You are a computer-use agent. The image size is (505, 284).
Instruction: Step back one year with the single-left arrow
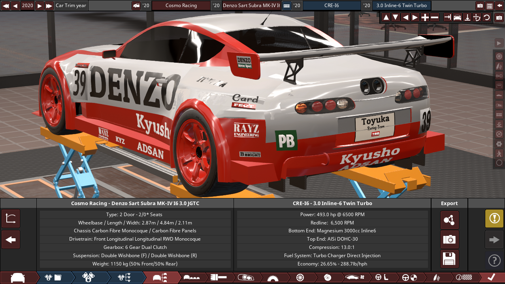coord(15,6)
